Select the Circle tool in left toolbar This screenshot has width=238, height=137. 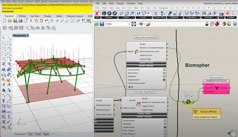(4, 48)
